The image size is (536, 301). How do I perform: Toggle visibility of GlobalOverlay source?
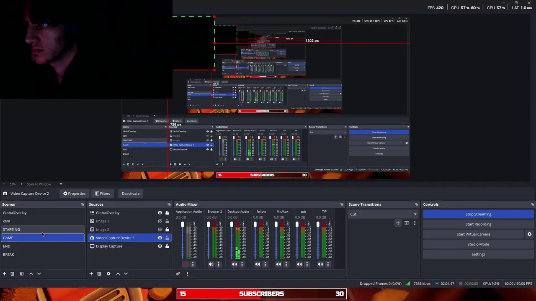point(160,213)
